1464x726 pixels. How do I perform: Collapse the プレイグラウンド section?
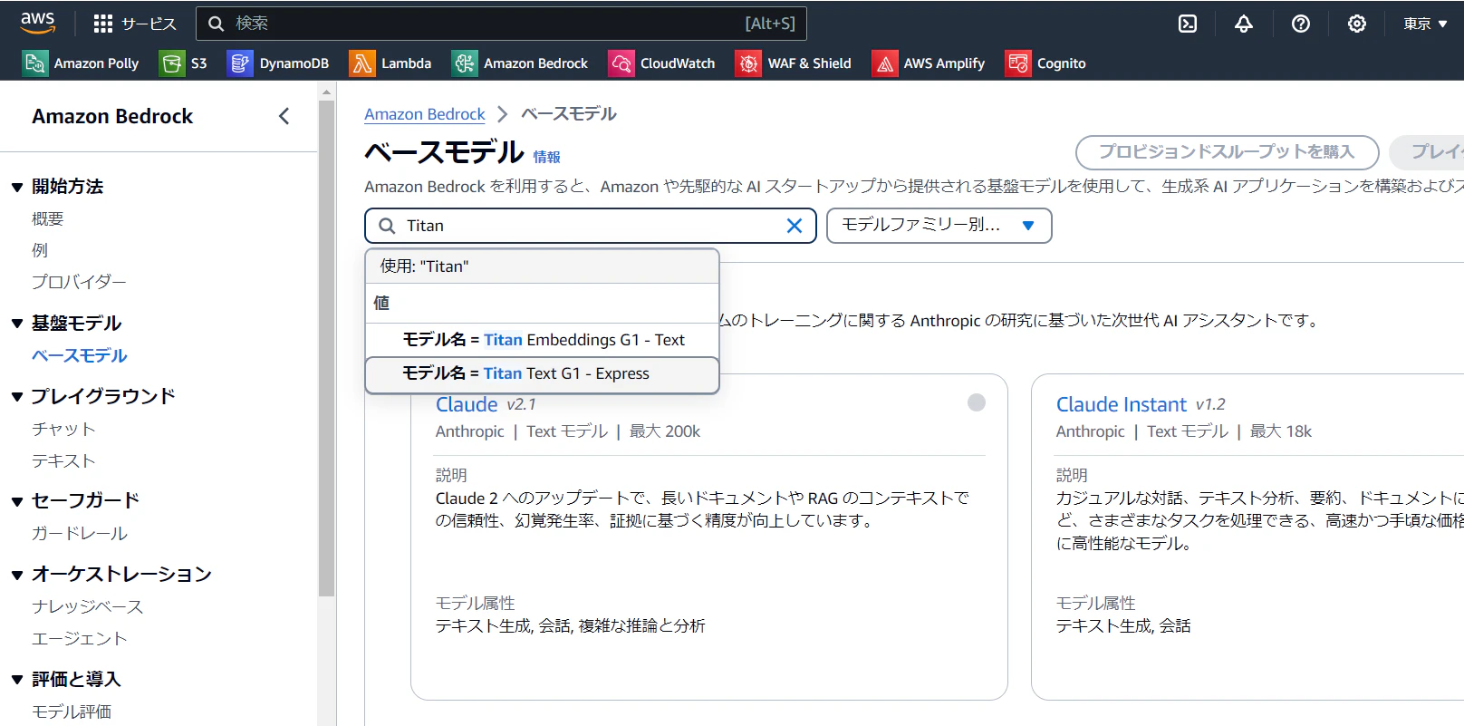(16, 397)
